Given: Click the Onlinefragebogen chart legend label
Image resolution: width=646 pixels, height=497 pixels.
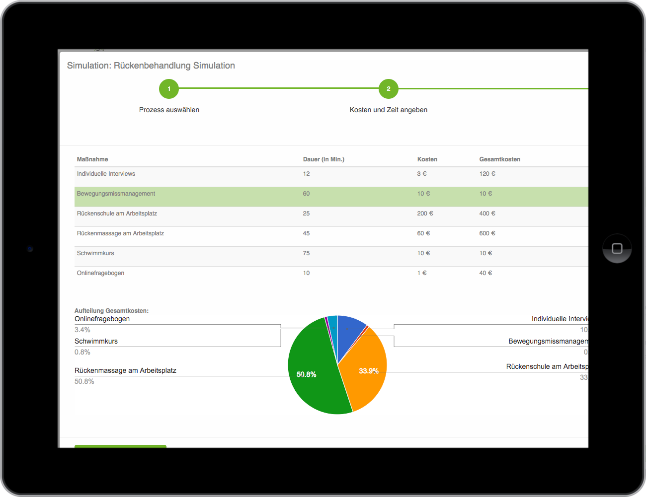Looking at the screenshot, I should click(102, 319).
